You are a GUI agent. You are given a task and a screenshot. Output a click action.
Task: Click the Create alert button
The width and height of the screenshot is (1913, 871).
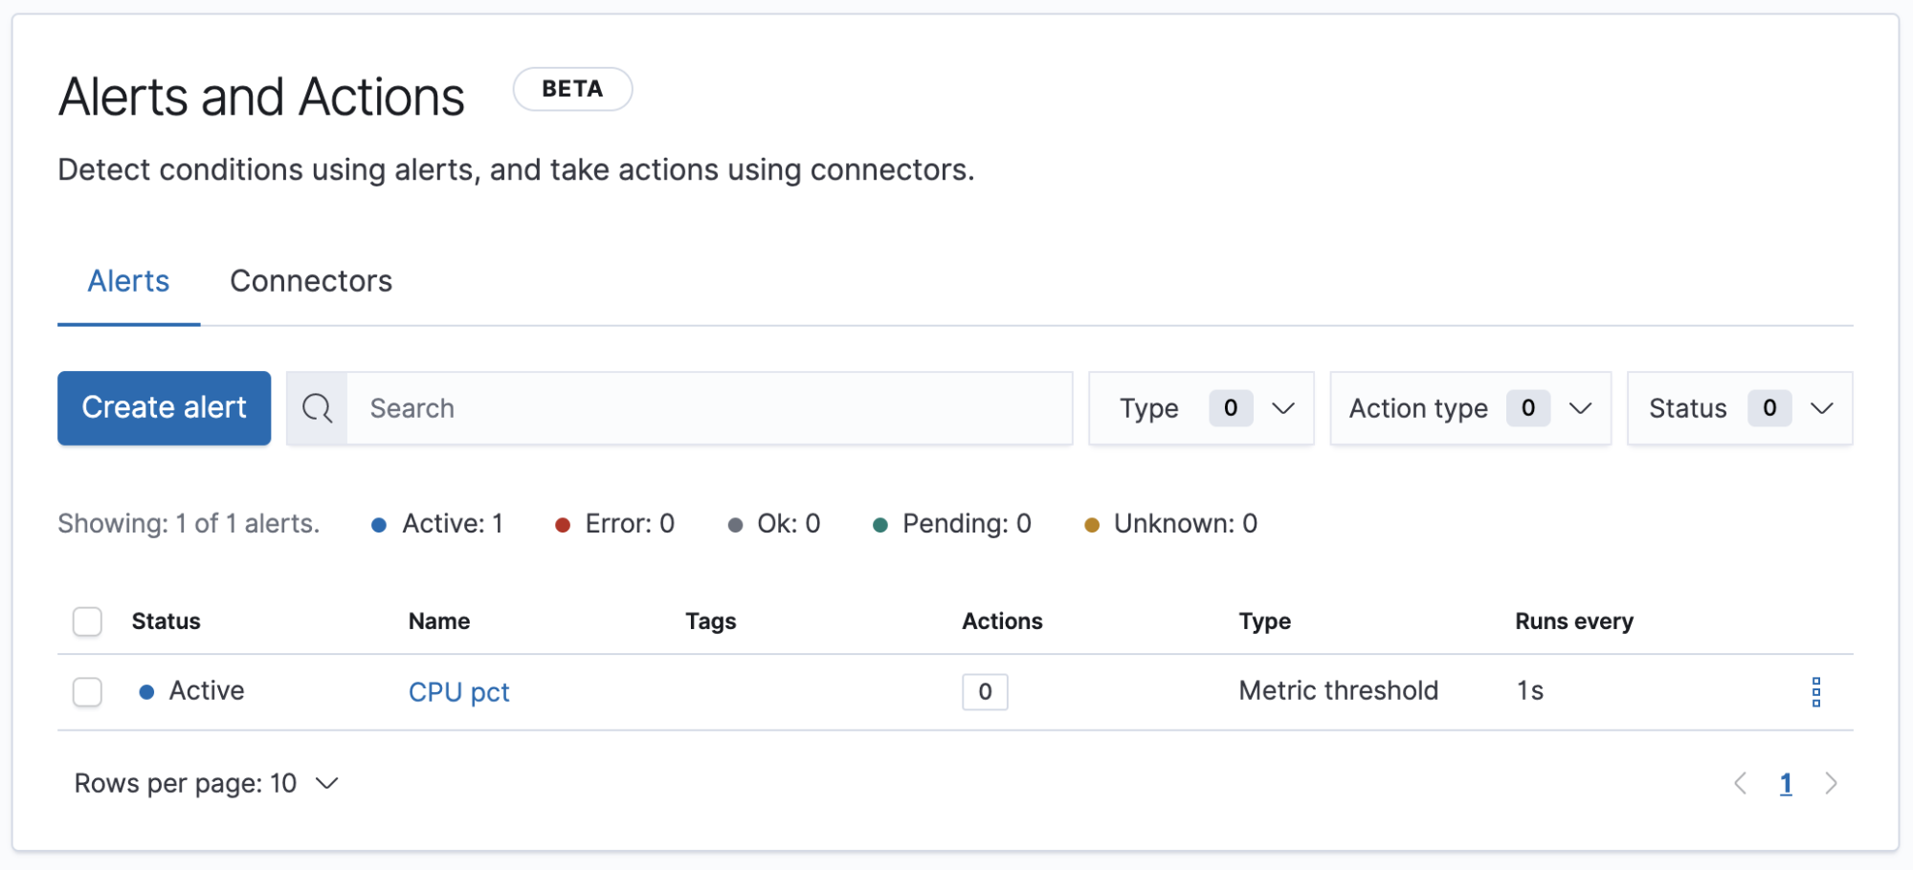point(164,408)
